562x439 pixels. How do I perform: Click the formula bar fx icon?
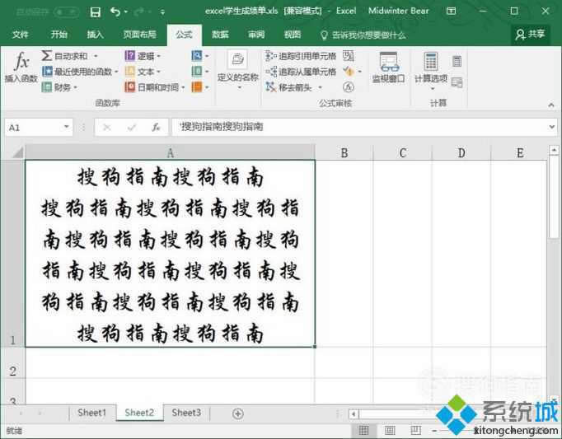click(x=156, y=127)
